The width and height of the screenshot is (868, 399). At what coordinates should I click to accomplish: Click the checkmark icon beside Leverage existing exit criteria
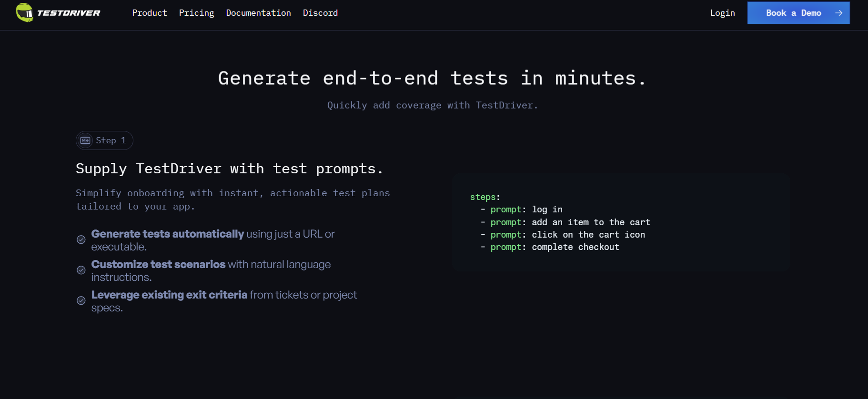[81, 300]
